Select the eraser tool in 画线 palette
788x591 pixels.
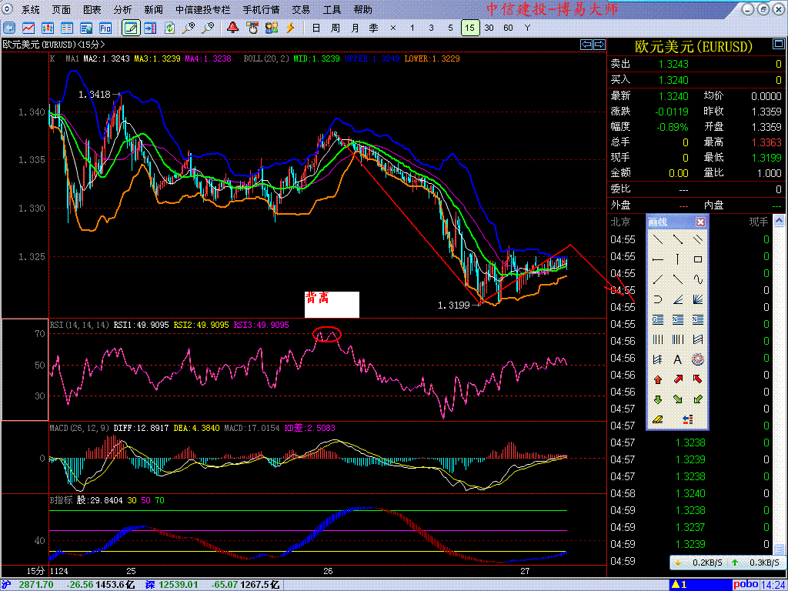[658, 419]
